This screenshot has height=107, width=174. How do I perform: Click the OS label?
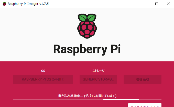click(x=43, y=71)
